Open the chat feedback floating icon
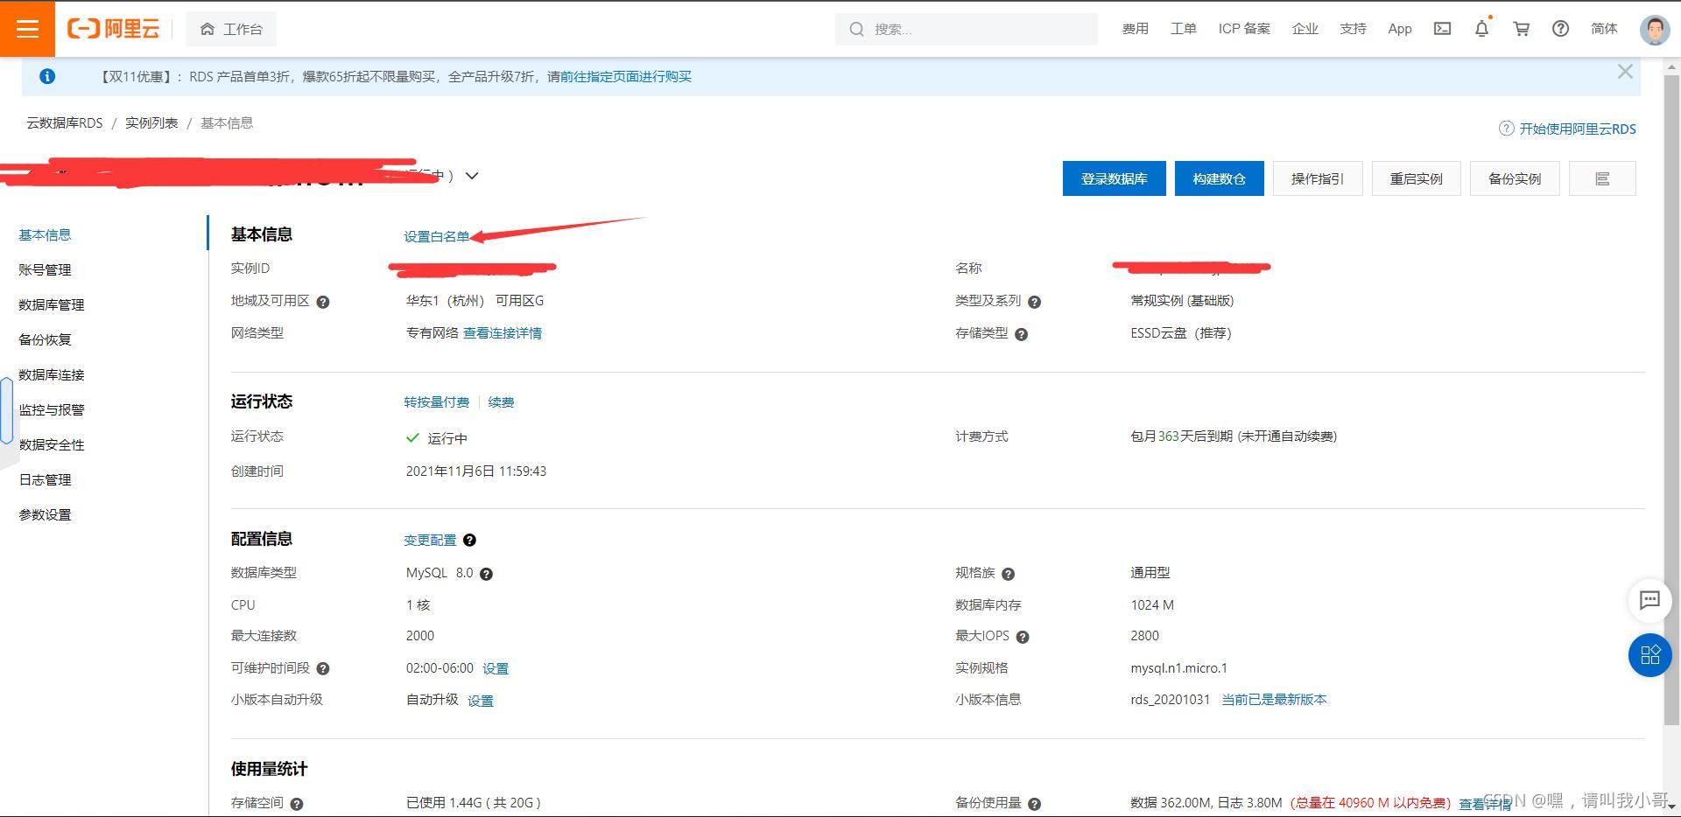The height and width of the screenshot is (817, 1681). point(1649,600)
